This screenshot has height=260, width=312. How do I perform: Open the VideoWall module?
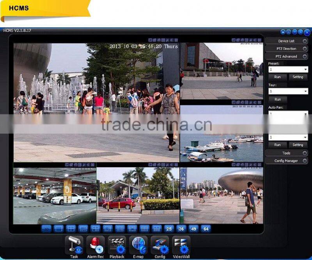tap(181, 245)
